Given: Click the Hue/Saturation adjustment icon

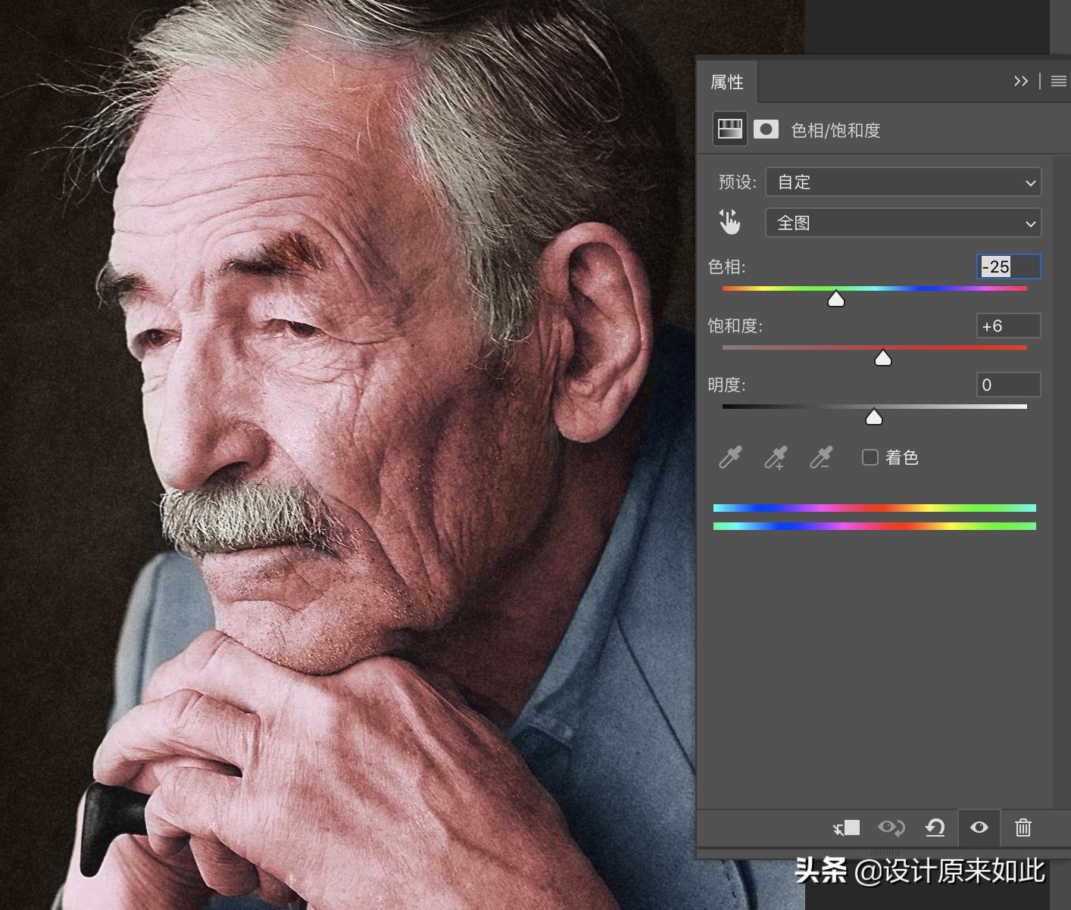Looking at the screenshot, I should point(729,129).
